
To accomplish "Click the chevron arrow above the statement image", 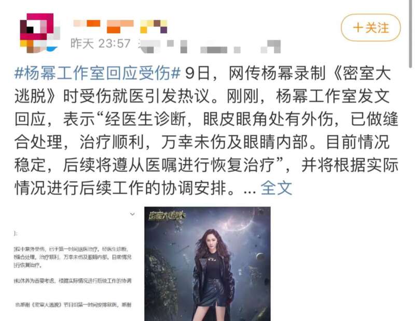I will [132, 214].
